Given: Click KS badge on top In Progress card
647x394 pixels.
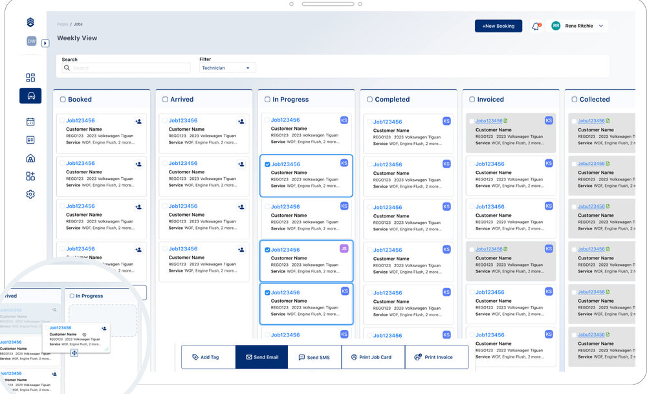Looking at the screenshot, I should tap(344, 120).
